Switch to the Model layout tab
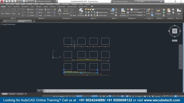The image size is (184, 103). tap(5, 94)
